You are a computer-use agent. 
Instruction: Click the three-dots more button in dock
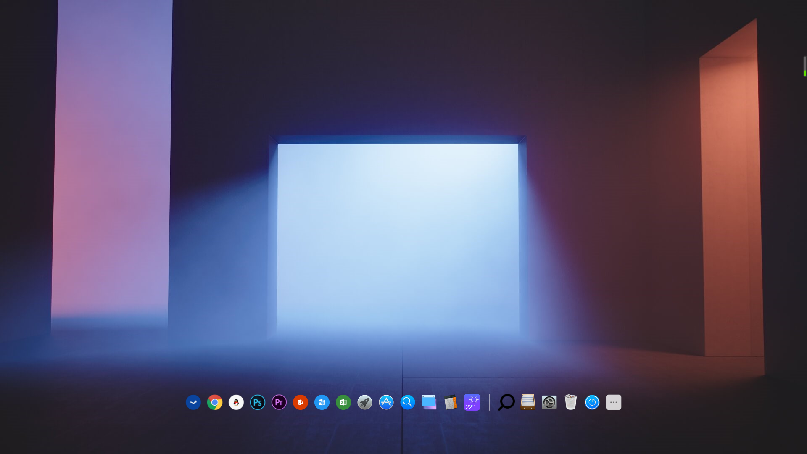coord(614,402)
